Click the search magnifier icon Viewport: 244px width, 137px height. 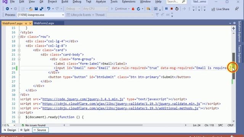183,2
